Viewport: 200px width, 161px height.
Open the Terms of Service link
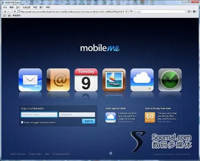click(18, 154)
